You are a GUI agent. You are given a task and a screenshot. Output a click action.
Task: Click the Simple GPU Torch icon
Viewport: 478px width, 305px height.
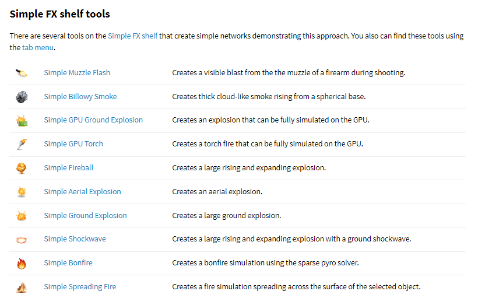click(22, 144)
